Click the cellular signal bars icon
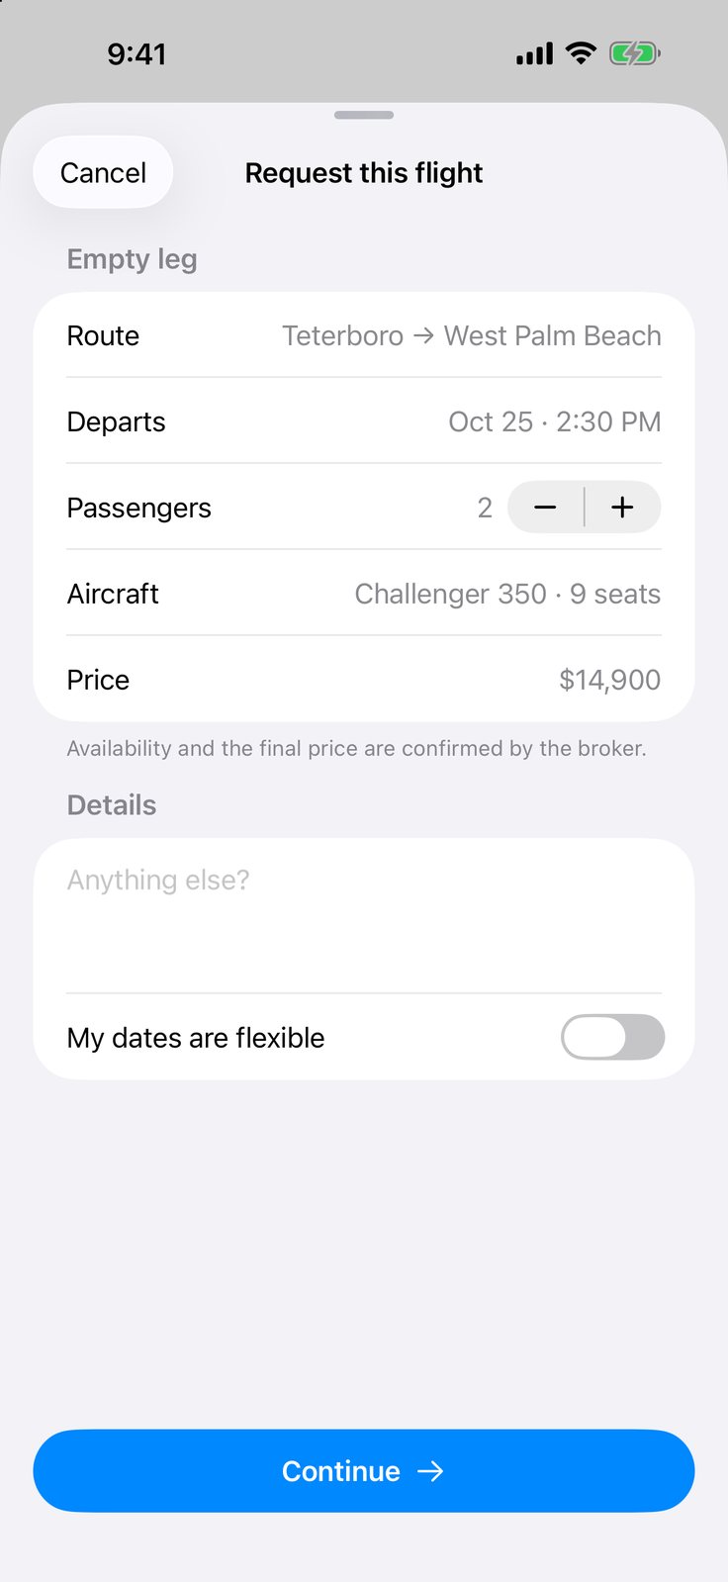728x1582 pixels. tap(535, 53)
